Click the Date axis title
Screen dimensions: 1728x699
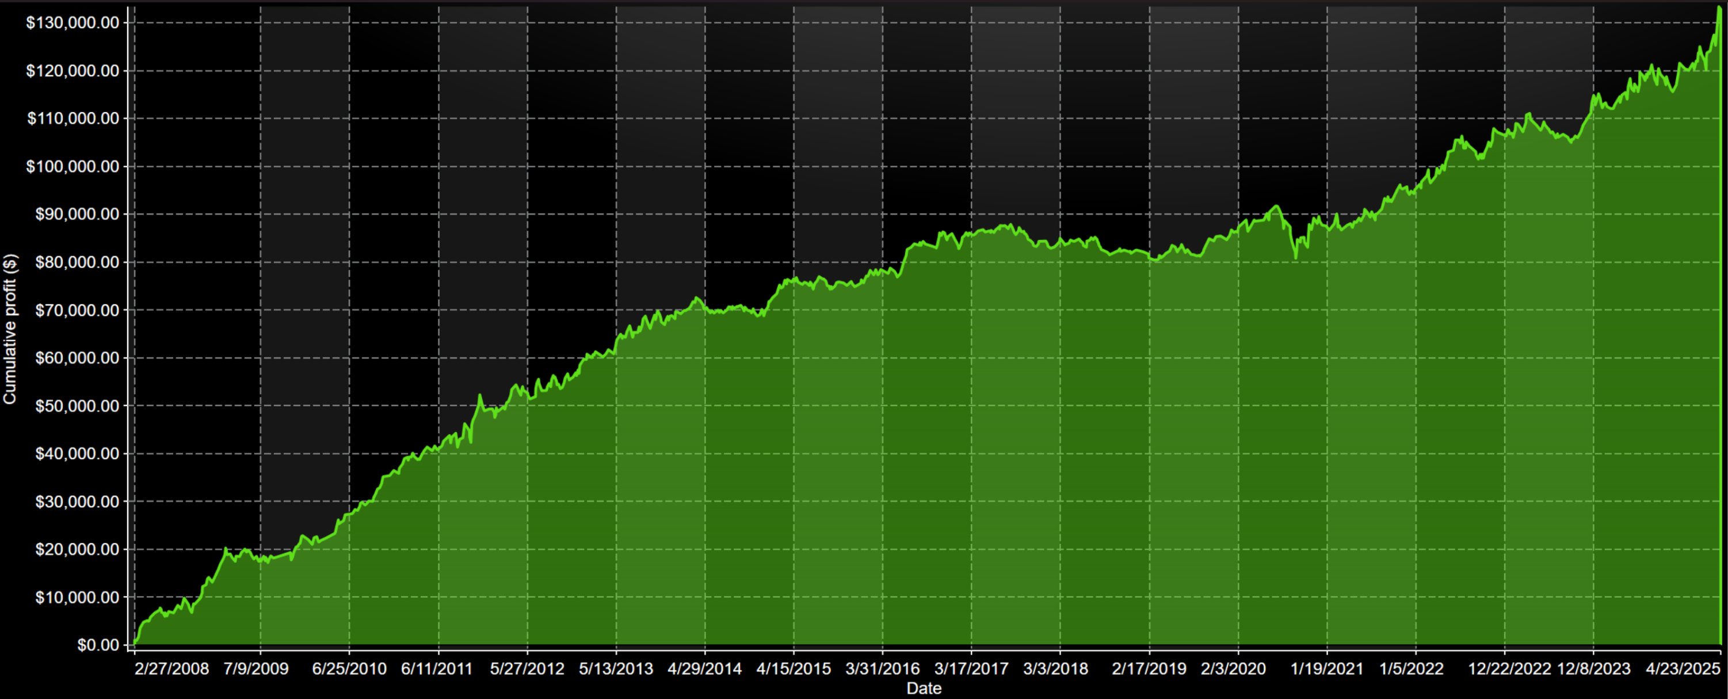click(924, 688)
